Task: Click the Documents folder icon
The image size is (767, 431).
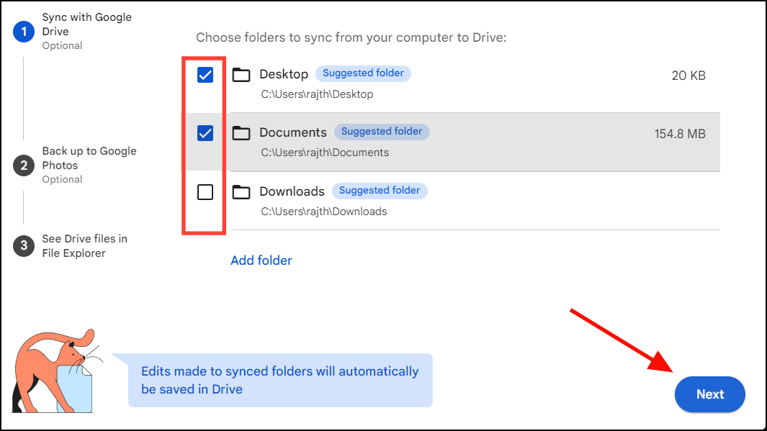Action: click(x=241, y=132)
